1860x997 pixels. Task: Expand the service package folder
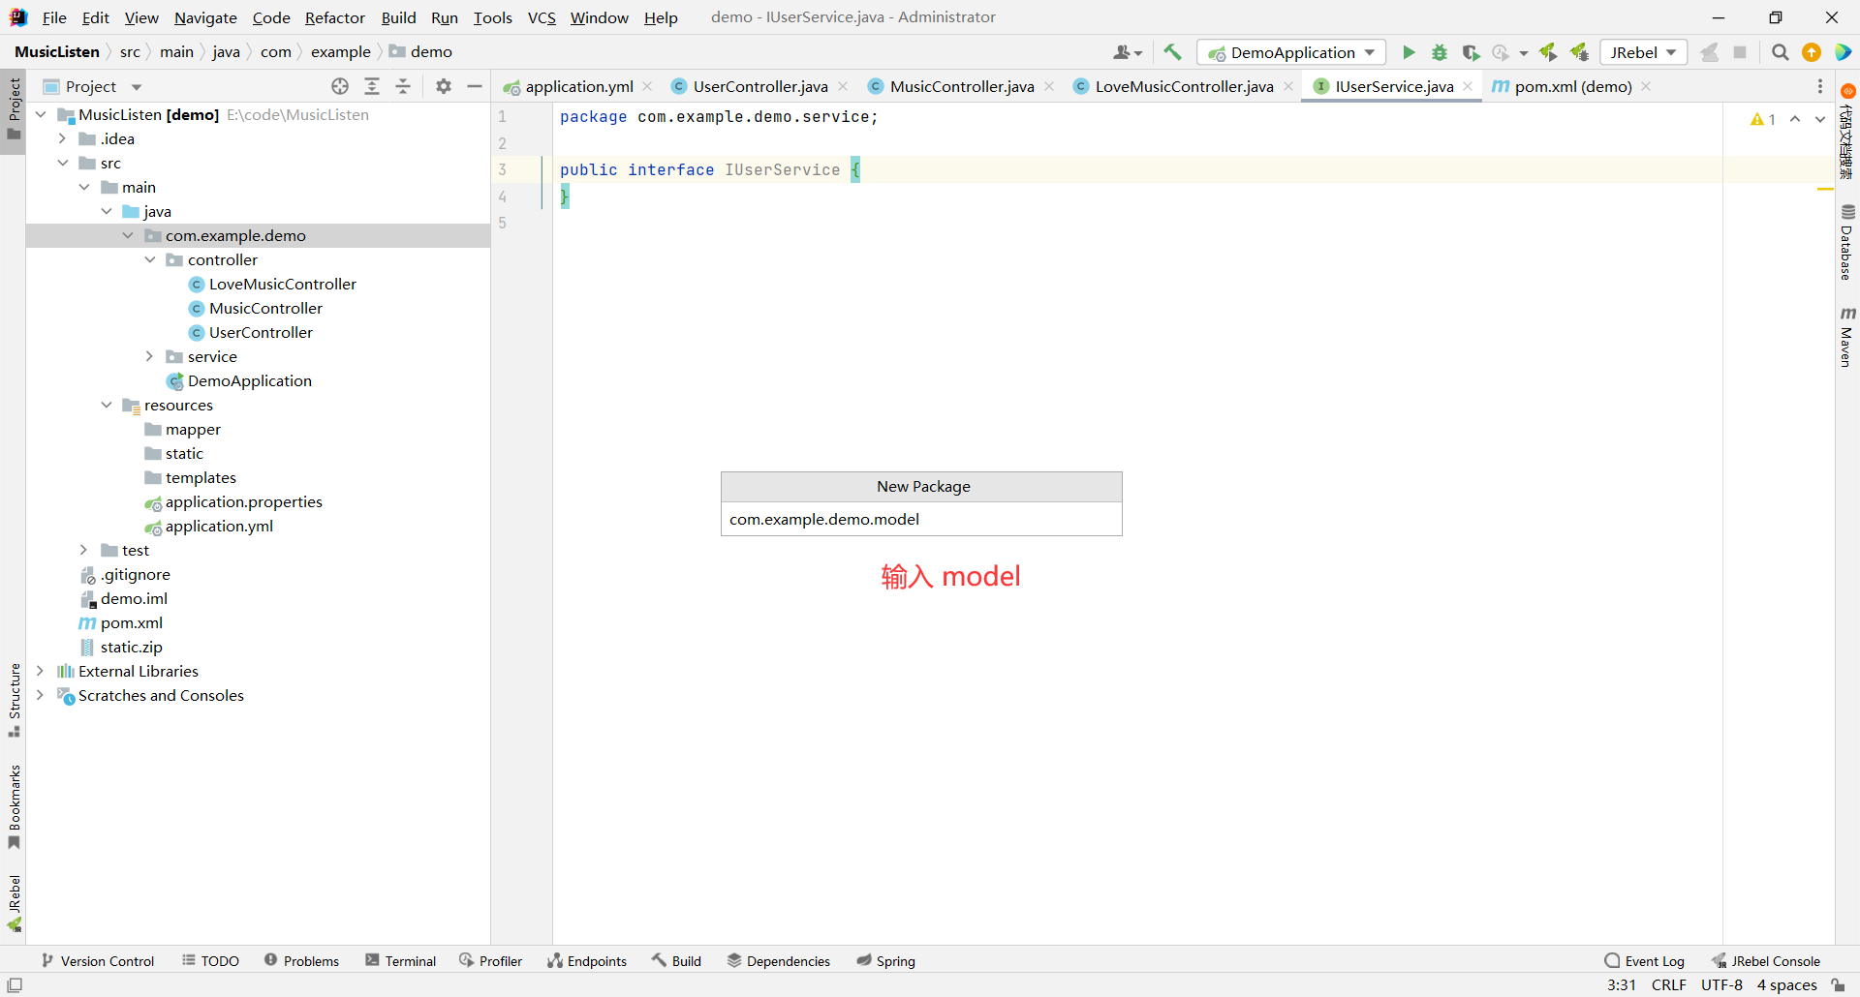[149, 356]
